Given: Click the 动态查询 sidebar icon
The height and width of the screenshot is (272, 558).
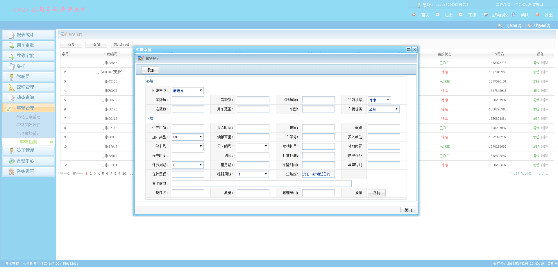Looking at the screenshot, I should tap(12, 98).
